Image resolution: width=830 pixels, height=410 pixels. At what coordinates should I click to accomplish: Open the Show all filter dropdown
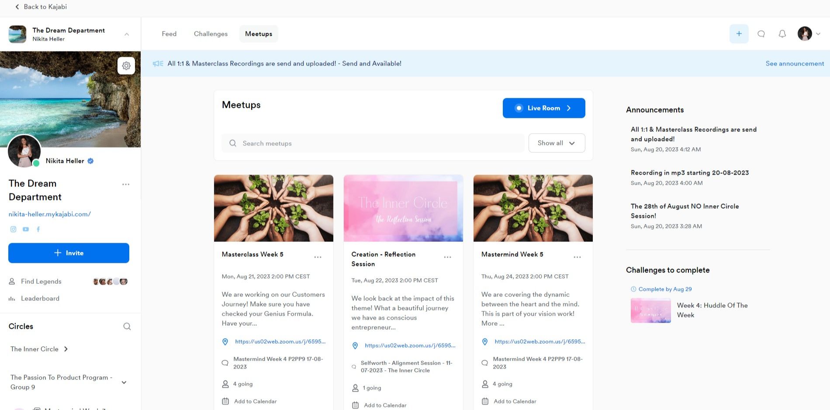(x=557, y=143)
